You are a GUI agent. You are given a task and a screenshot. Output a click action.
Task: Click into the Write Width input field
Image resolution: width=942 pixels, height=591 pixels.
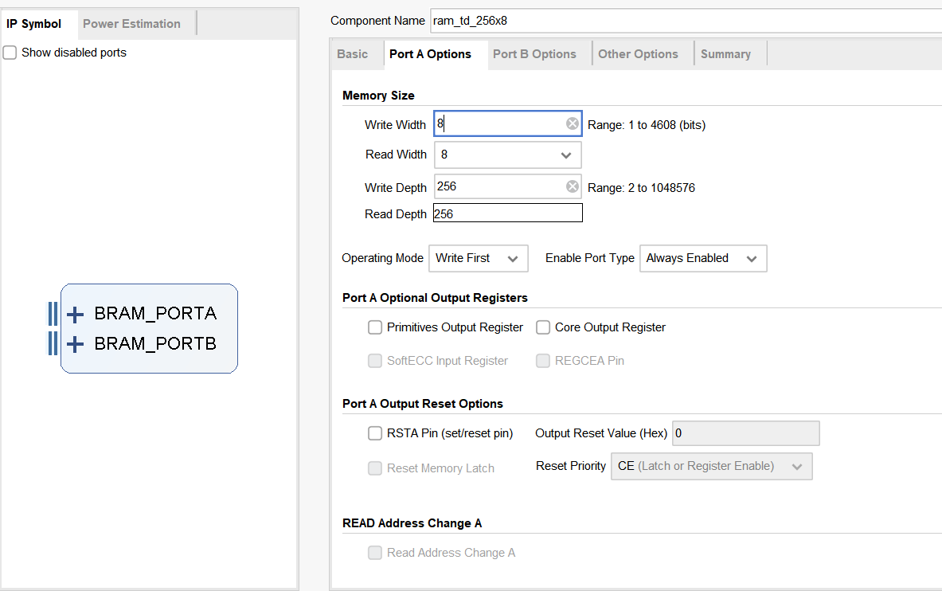pyautogui.click(x=498, y=123)
